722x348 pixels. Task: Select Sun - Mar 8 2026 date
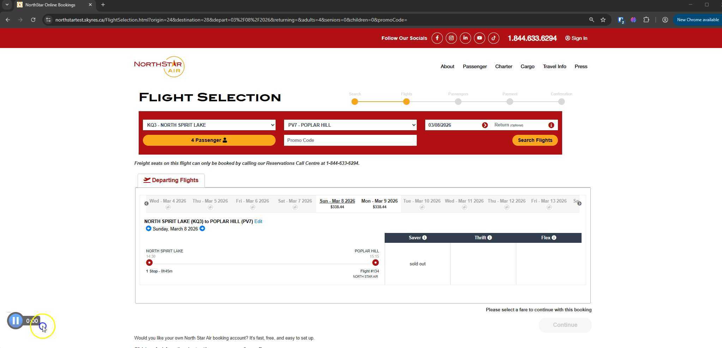[337, 204]
